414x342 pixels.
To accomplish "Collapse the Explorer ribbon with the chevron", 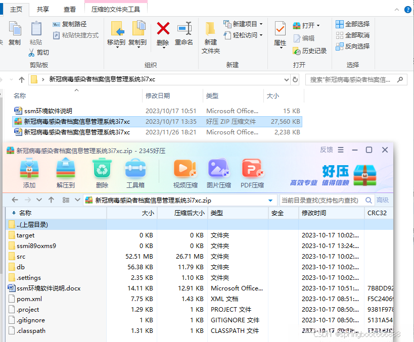I will [x=397, y=10].
